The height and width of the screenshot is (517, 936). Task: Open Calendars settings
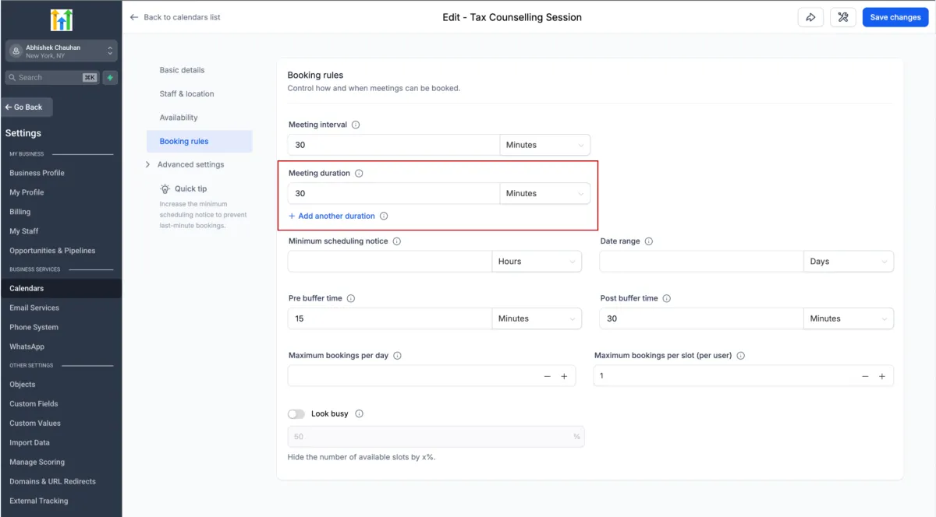(x=61, y=288)
